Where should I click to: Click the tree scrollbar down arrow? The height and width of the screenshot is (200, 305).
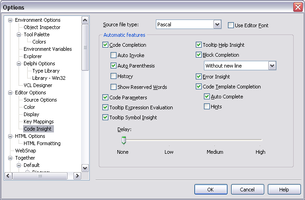(85, 168)
